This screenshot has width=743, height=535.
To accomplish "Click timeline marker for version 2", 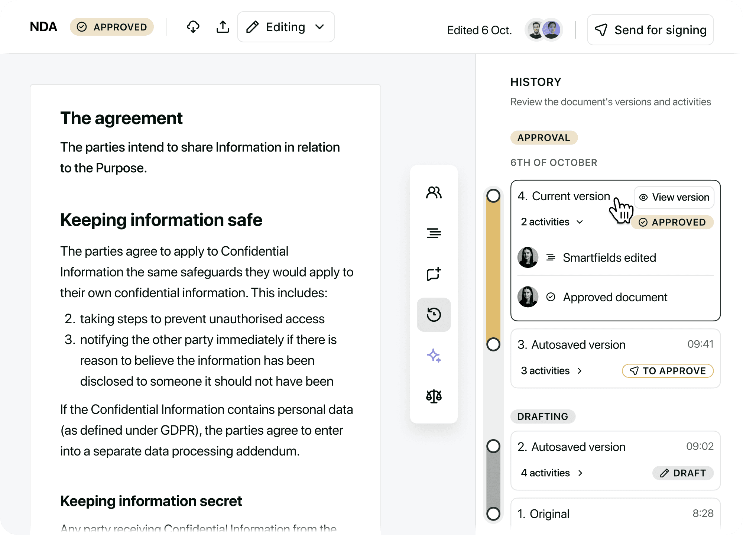I will pos(493,446).
